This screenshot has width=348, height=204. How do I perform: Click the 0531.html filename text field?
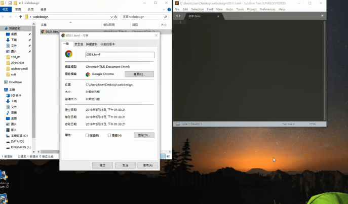click(119, 54)
